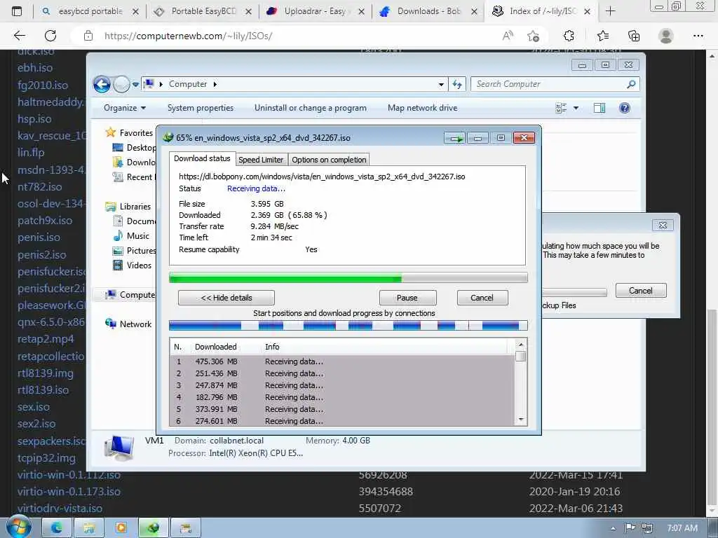The width and height of the screenshot is (718, 538).
Task: Open Read aloud icon in address bar
Action: point(508,36)
